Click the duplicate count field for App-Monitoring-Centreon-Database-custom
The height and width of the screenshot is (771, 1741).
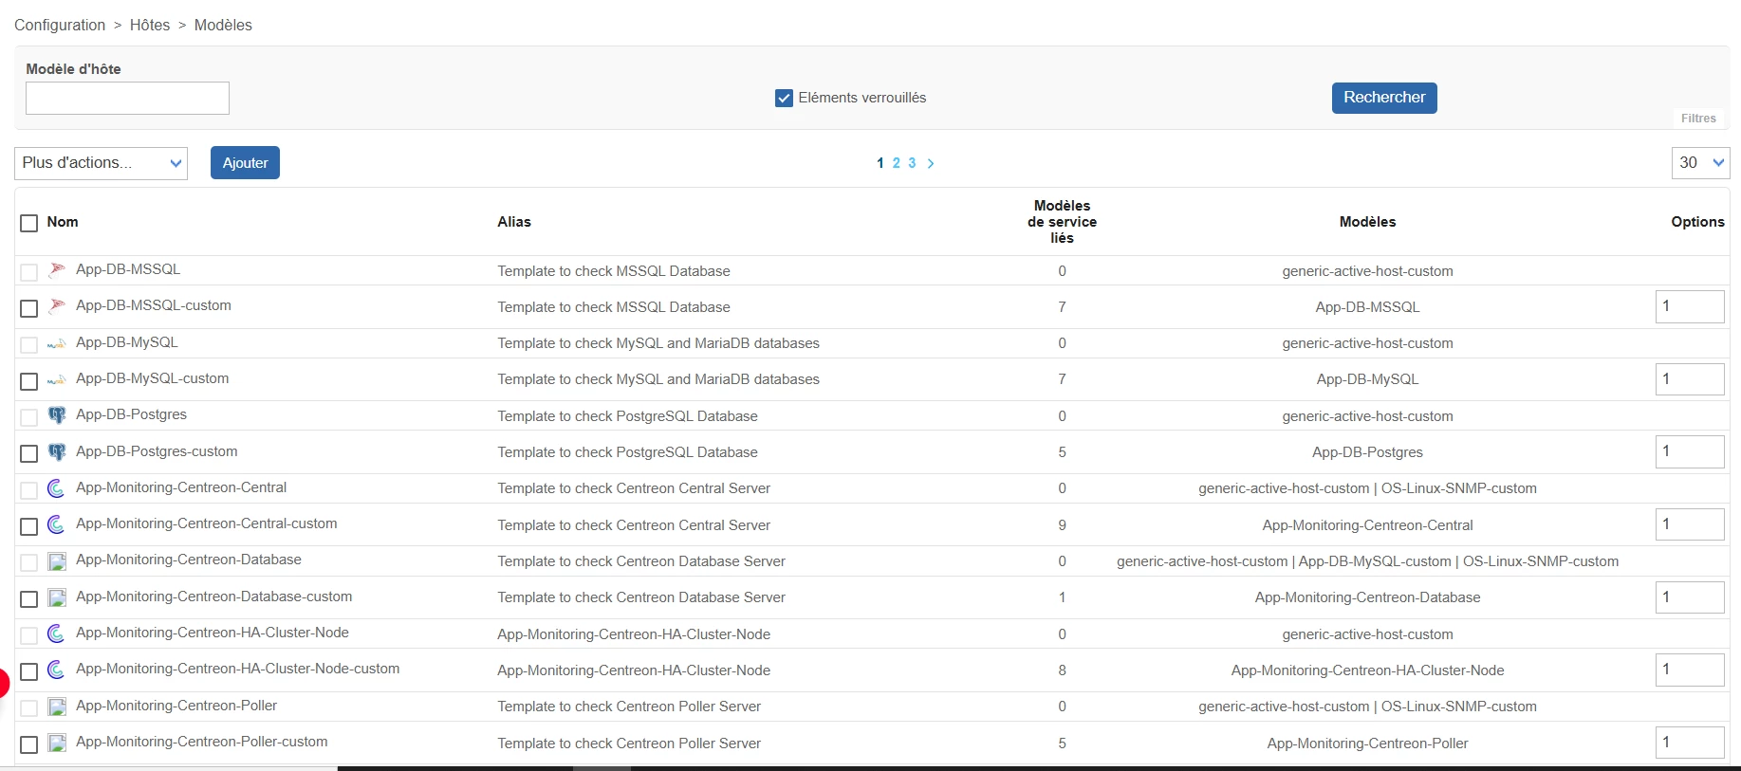[1689, 597]
